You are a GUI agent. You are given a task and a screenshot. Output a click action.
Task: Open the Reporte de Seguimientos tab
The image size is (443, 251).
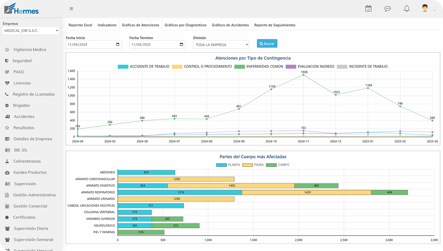pos(275,25)
